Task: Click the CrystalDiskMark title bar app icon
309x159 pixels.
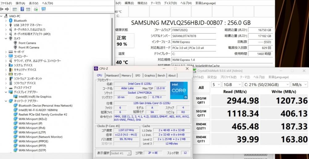Action: click(x=194, y=71)
